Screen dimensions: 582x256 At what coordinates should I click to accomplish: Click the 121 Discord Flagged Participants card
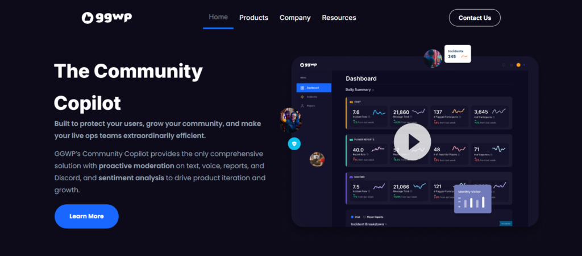[x=450, y=191]
